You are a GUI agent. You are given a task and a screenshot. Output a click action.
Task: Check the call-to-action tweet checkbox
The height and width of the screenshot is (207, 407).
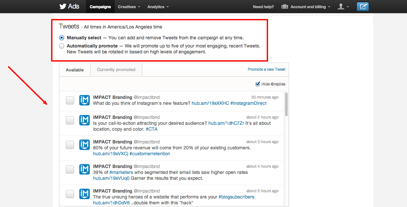pyautogui.click(x=70, y=121)
